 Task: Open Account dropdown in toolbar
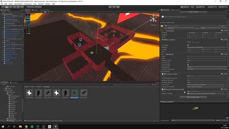coord(200,7)
